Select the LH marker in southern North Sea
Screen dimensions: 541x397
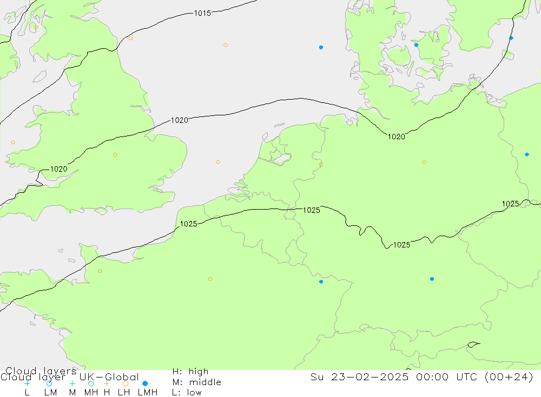coord(218,162)
